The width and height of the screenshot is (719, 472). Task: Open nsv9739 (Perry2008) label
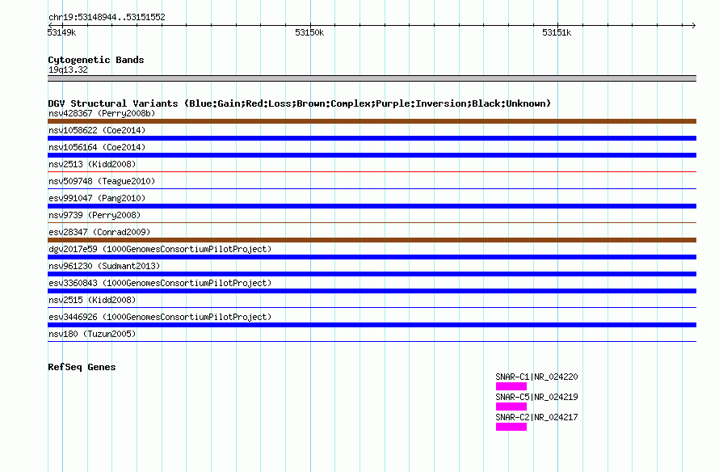(95, 215)
